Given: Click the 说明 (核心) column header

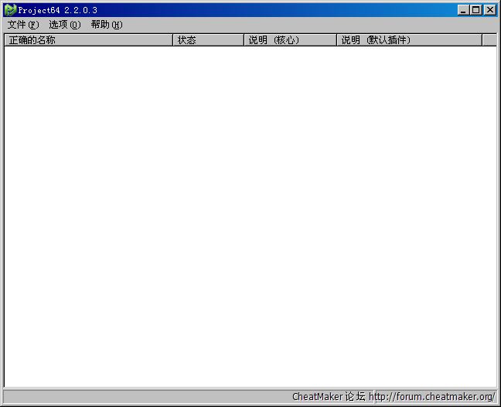Looking at the screenshot, I should click(290, 40).
